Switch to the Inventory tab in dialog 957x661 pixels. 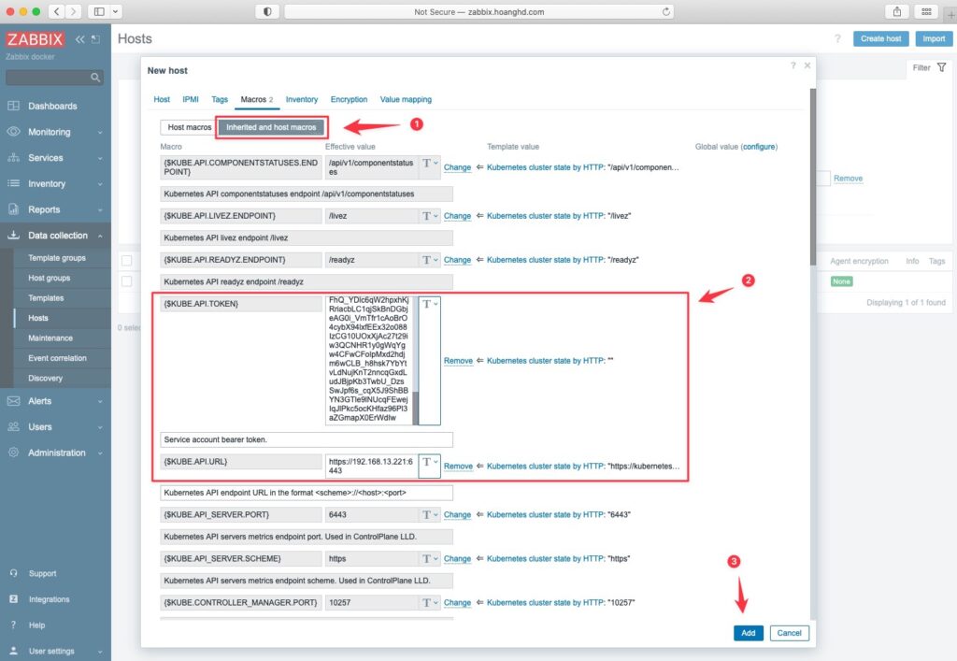pyautogui.click(x=302, y=99)
